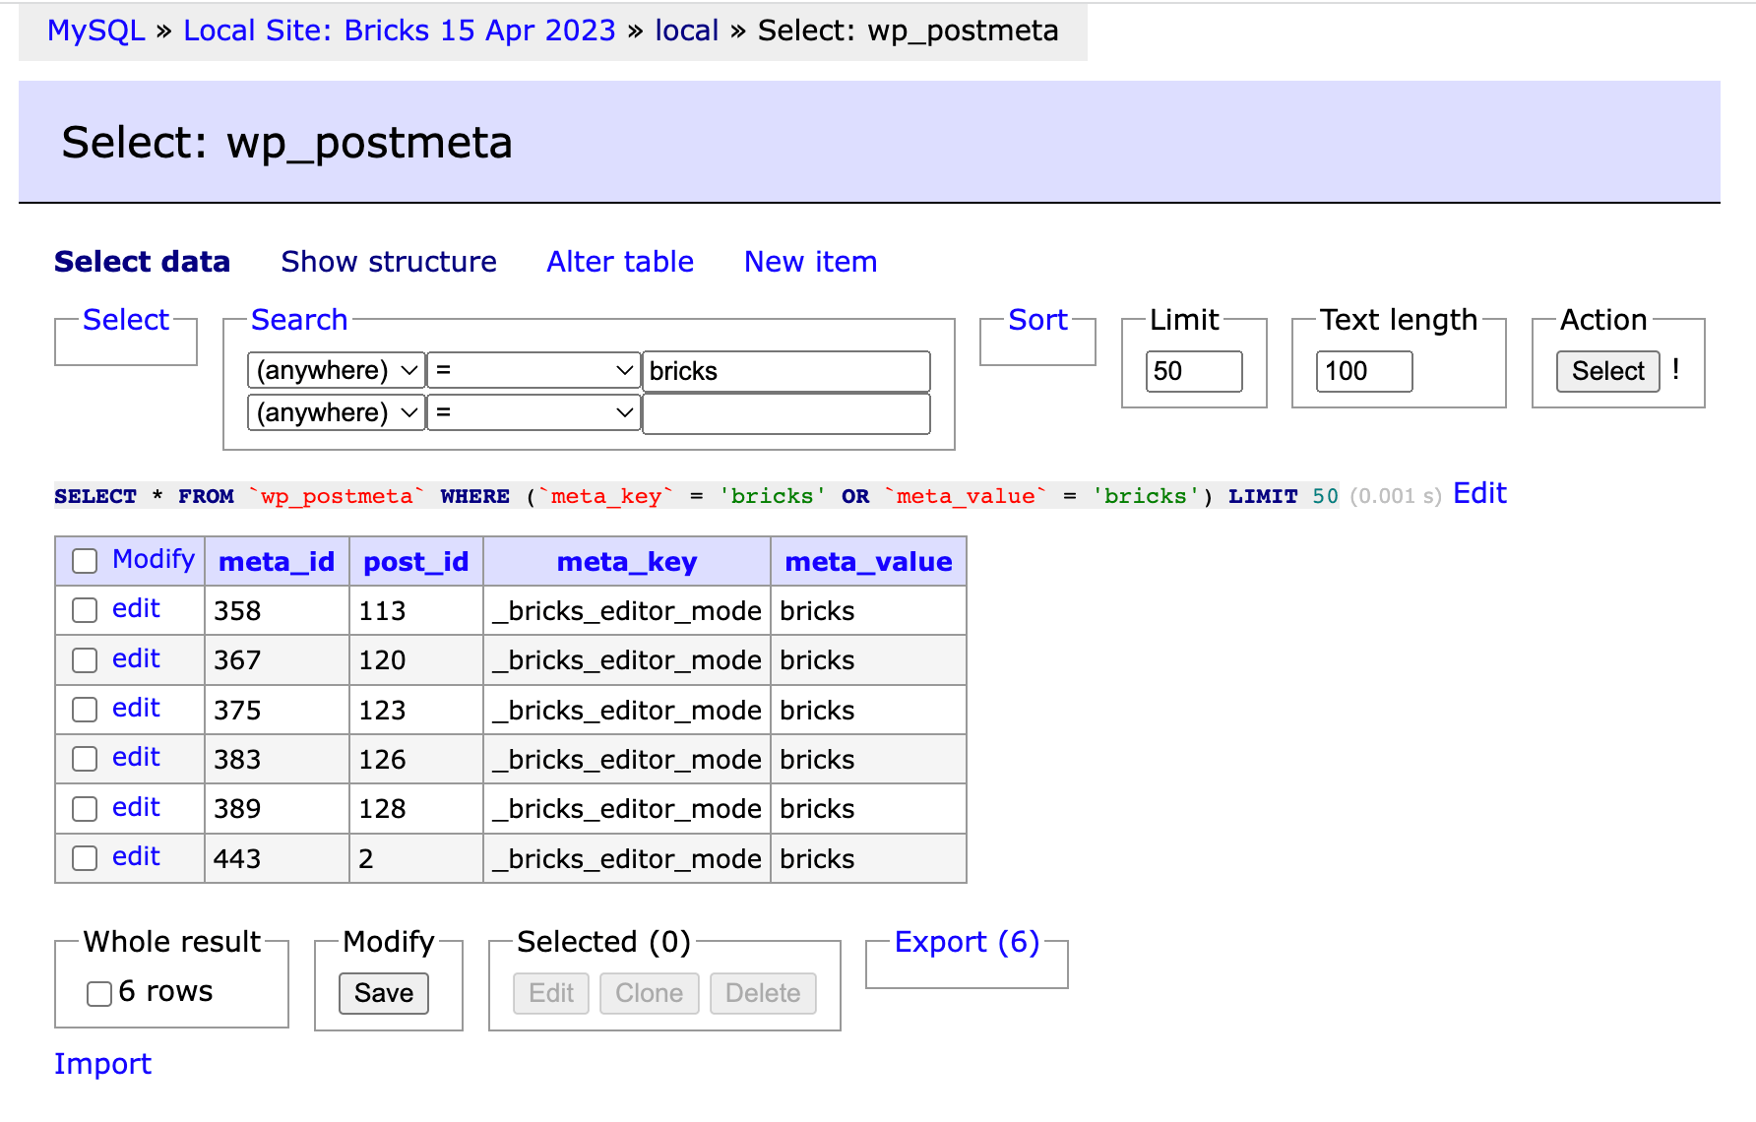
Task: Click the Limit input field with 50
Action: coord(1194,371)
